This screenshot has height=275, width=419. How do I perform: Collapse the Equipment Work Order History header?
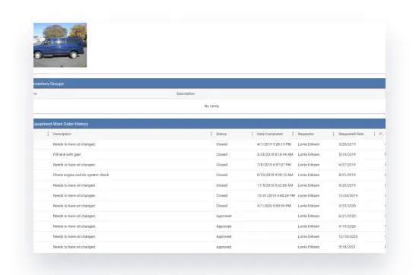pos(209,124)
